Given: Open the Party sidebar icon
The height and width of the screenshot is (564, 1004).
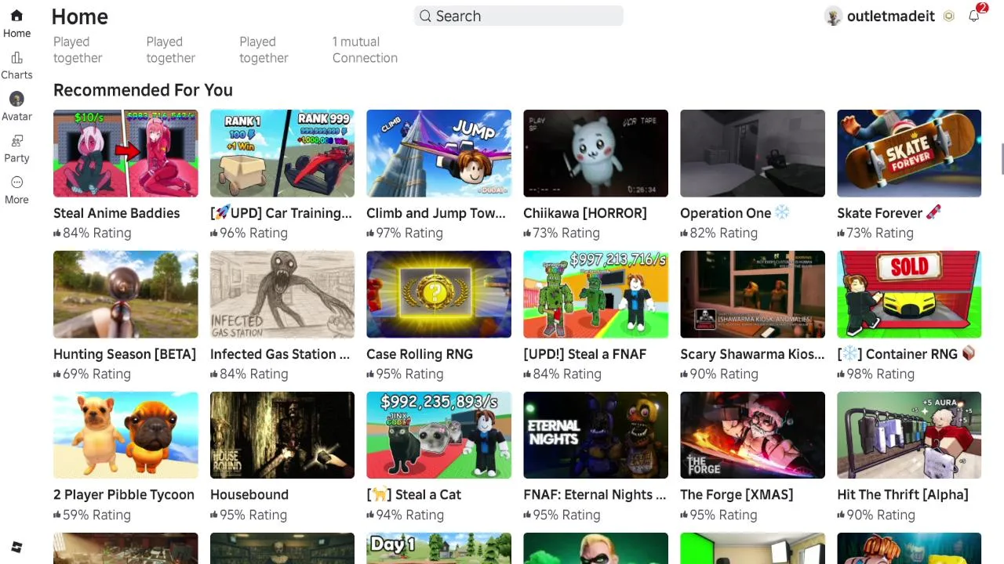Looking at the screenshot, I should 16,141.
